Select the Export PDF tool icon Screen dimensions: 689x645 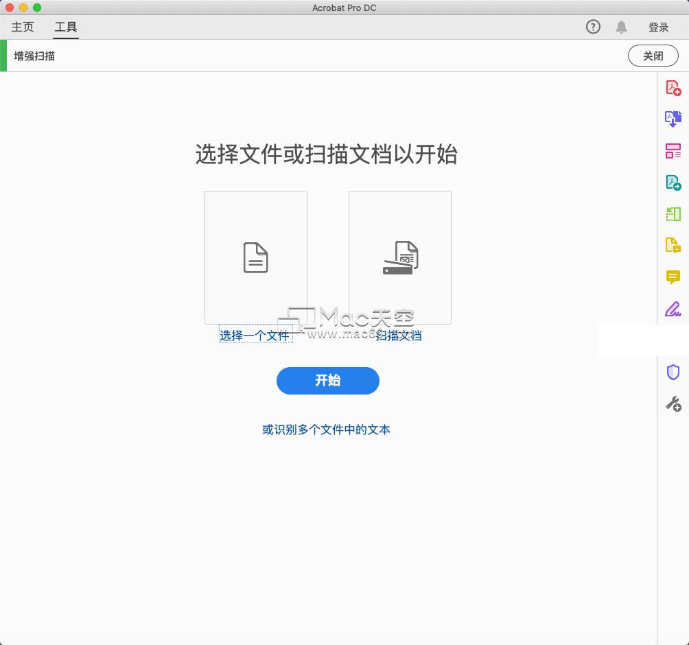pyautogui.click(x=673, y=183)
